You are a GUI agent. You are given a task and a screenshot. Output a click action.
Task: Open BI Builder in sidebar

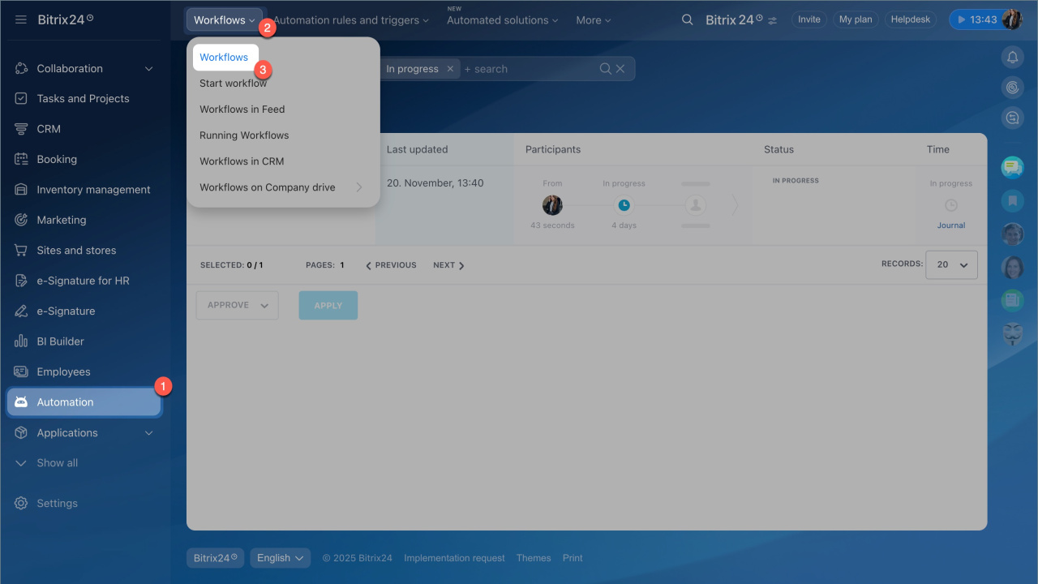[x=60, y=341]
